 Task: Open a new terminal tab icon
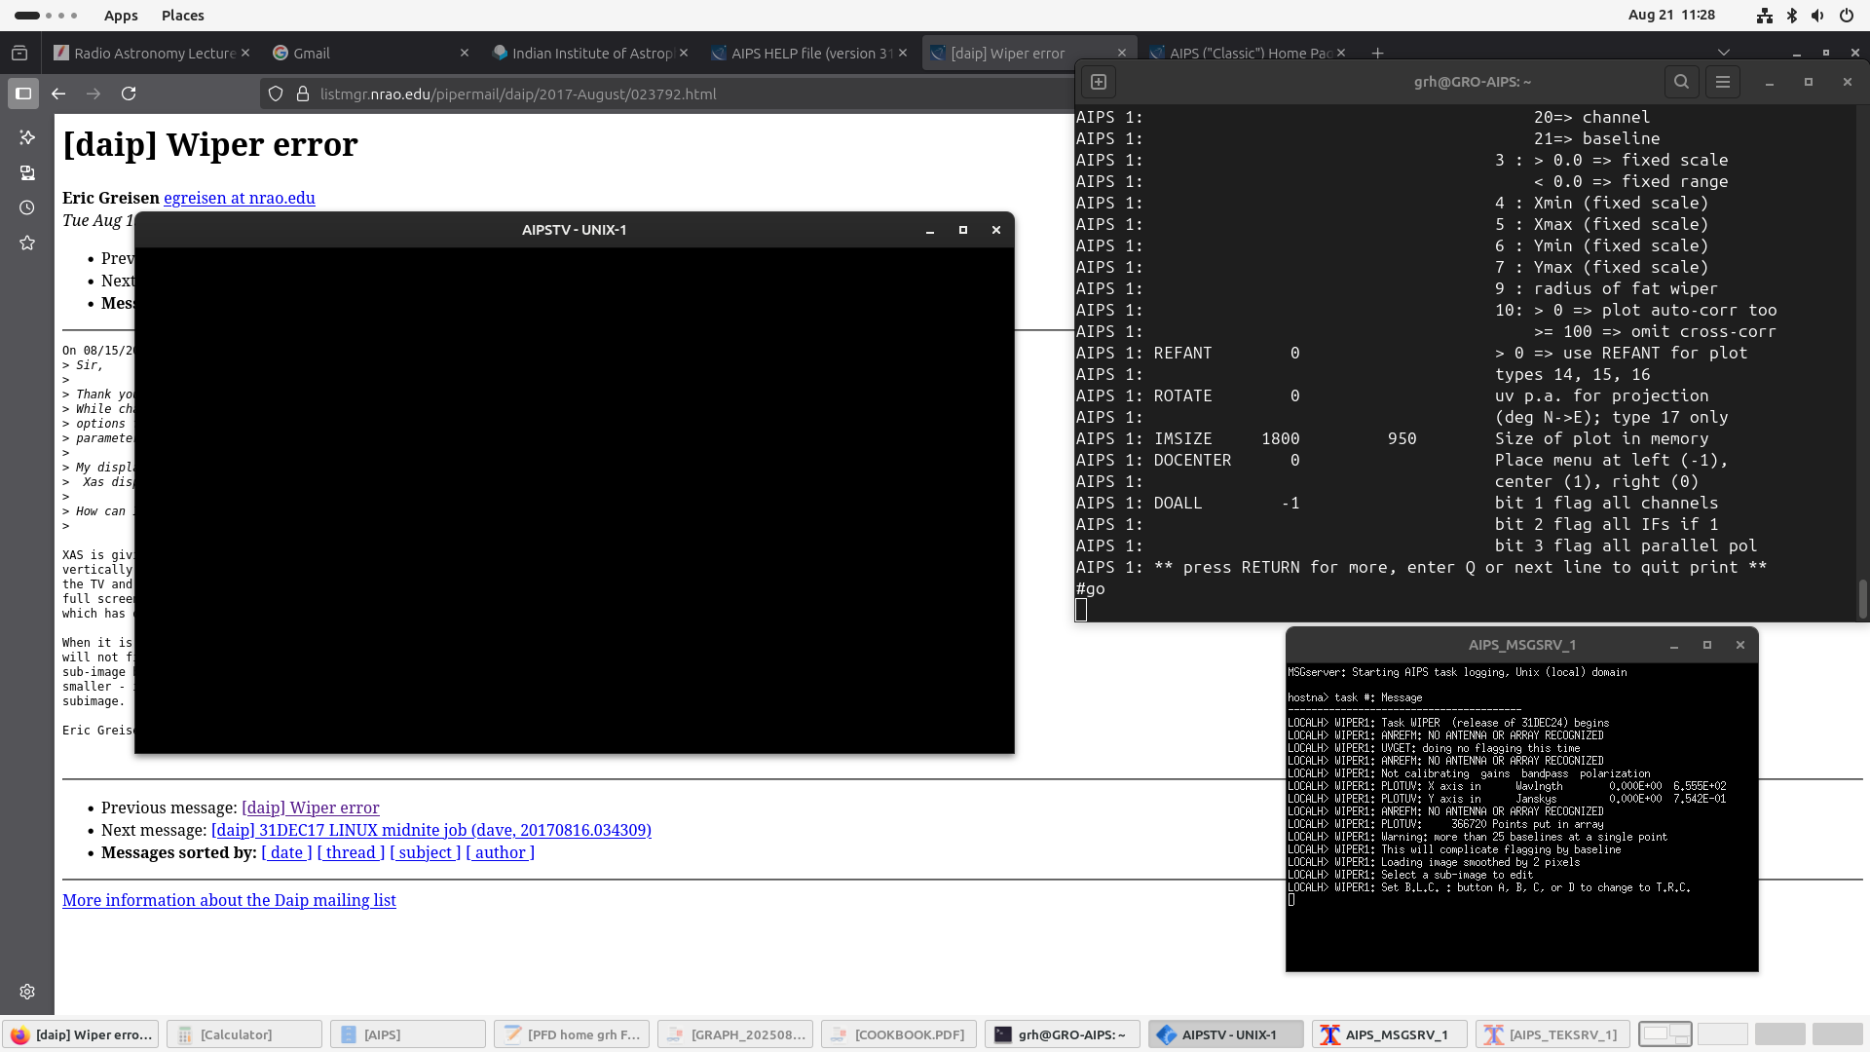pyautogui.click(x=1099, y=82)
